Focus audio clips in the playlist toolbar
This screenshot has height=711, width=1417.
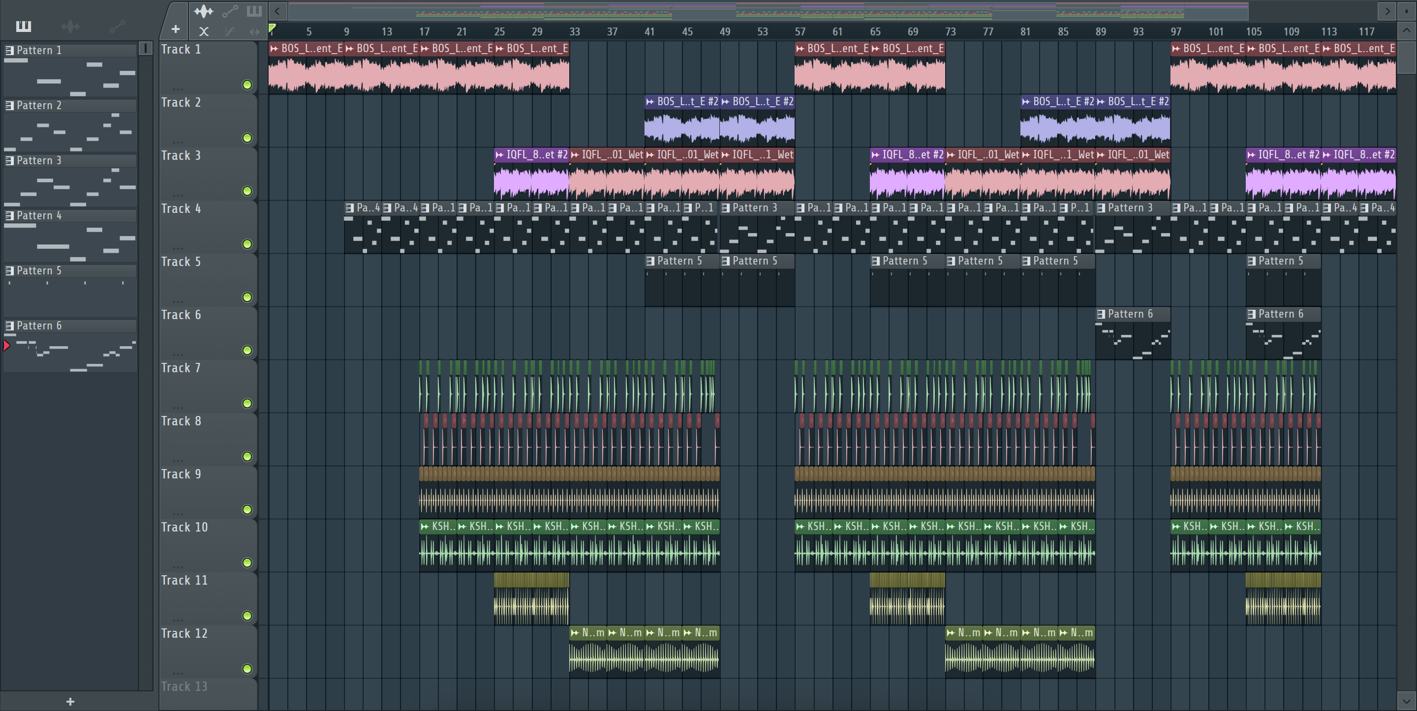pos(204,11)
